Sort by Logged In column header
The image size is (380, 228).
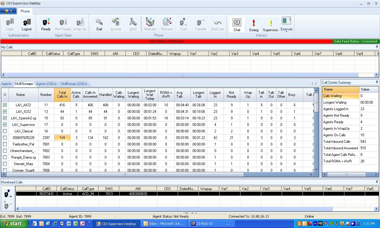(215, 94)
